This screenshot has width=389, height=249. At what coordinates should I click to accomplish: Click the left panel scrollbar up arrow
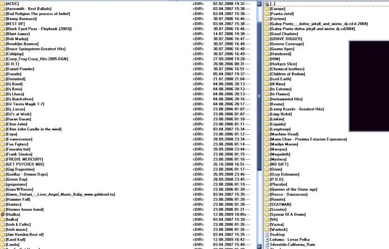(260, 3)
